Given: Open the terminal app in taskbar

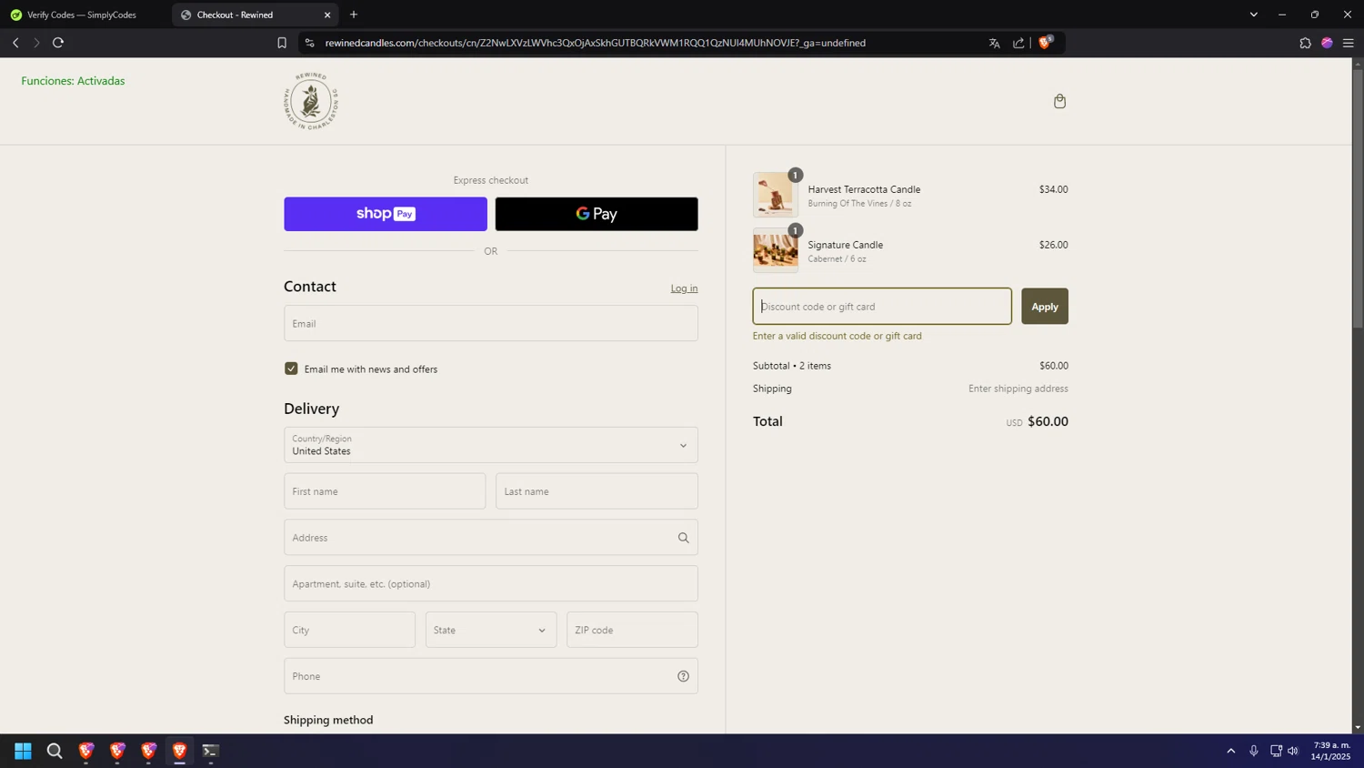Looking at the screenshot, I should click(210, 751).
